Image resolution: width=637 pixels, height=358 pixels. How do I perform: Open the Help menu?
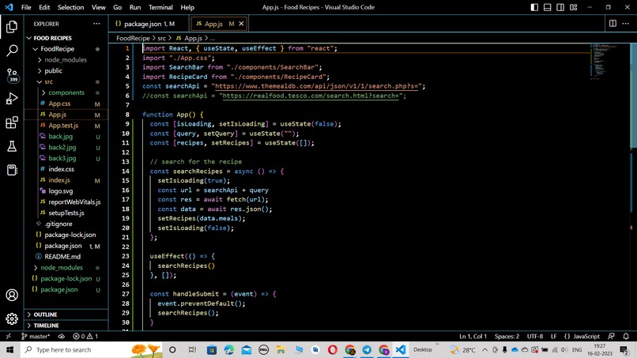coord(187,7)
